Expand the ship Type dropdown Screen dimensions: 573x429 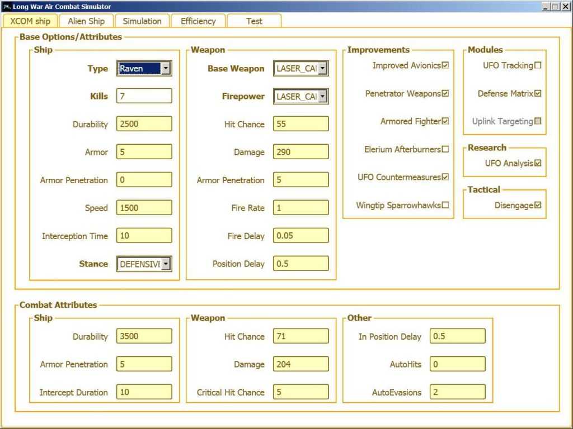(166, 69)
